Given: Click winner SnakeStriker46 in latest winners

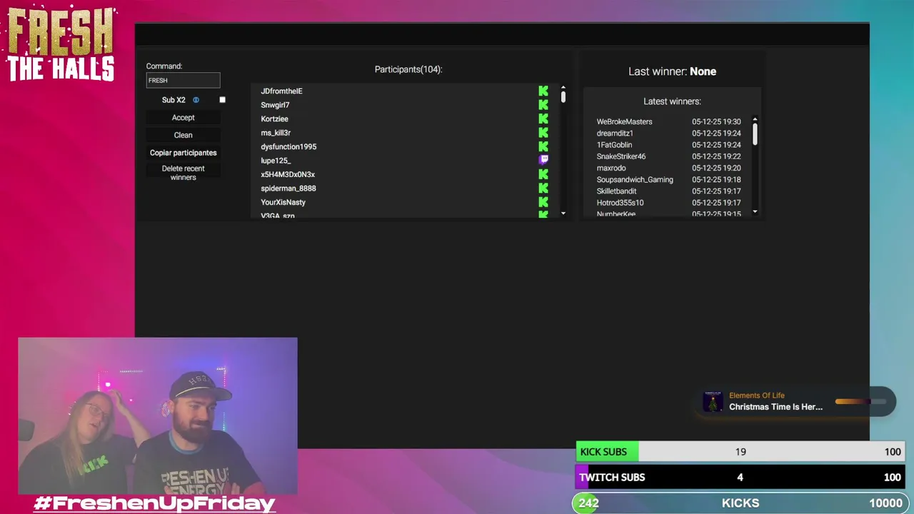Looking at the screenshot, I should coord(621,156).
